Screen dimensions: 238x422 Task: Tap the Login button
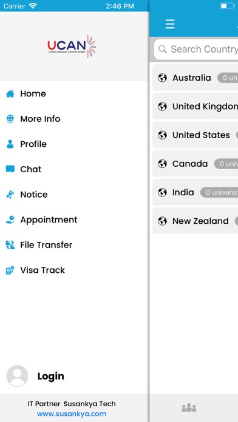(50, 376)
